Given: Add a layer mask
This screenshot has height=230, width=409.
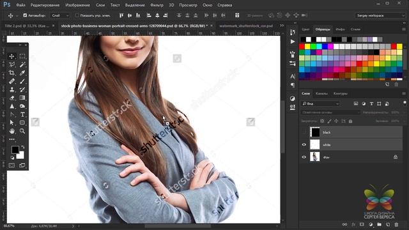Looking at the screenshot, I should click(x=362, y=224).
